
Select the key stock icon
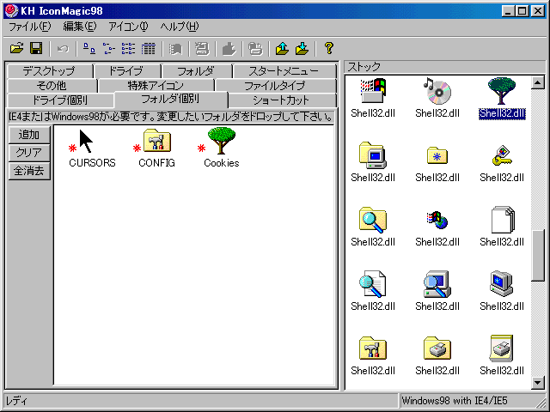pyautogui.click(x=501, y=155)
